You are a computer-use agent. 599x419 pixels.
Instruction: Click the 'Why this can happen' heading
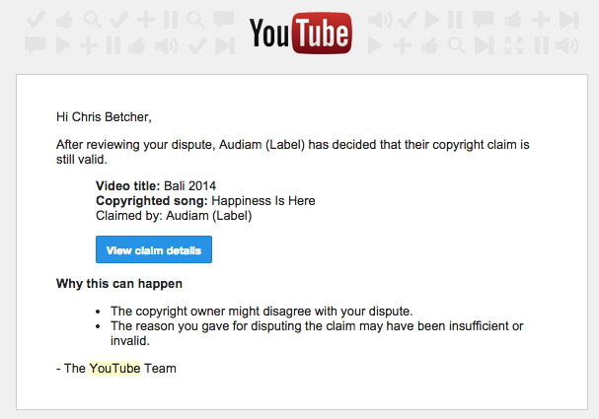[x=119, y=284]
